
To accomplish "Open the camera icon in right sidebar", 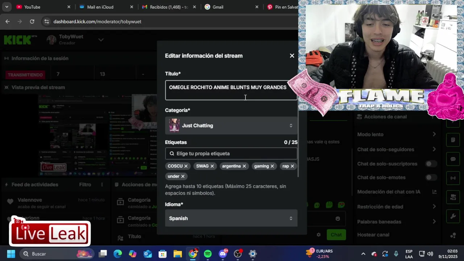I will tap(453, 198).
